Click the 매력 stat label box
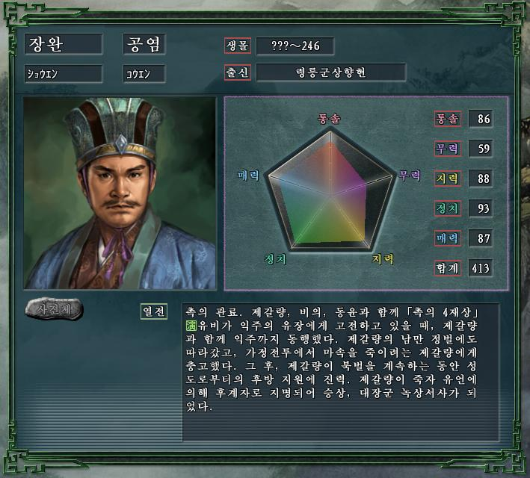The width and height of the screenshot is (530, 478). coord(448,238)
